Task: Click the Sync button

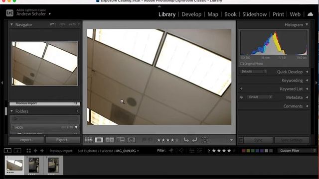Action: point(258,140)
